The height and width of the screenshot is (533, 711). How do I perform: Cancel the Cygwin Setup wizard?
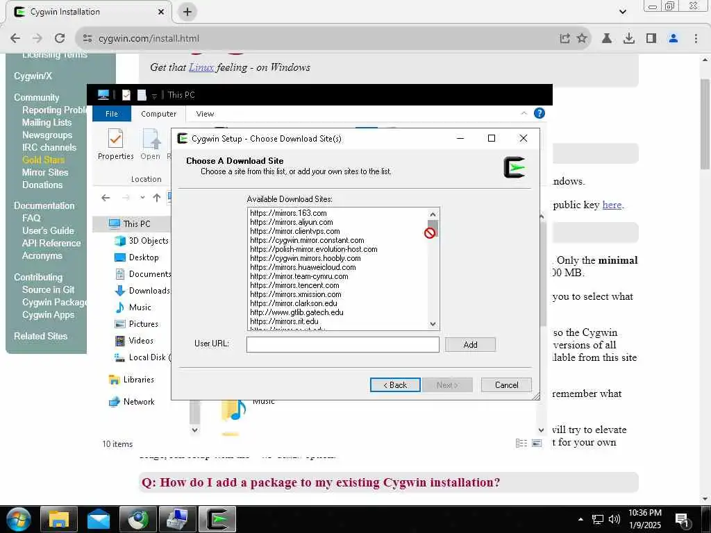[x=506, y=384]
